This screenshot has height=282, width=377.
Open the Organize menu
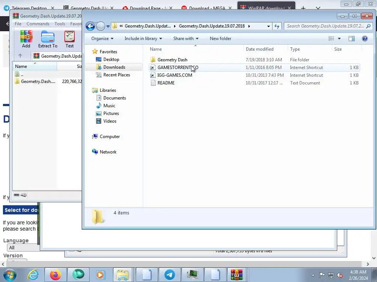click(102, 39)
